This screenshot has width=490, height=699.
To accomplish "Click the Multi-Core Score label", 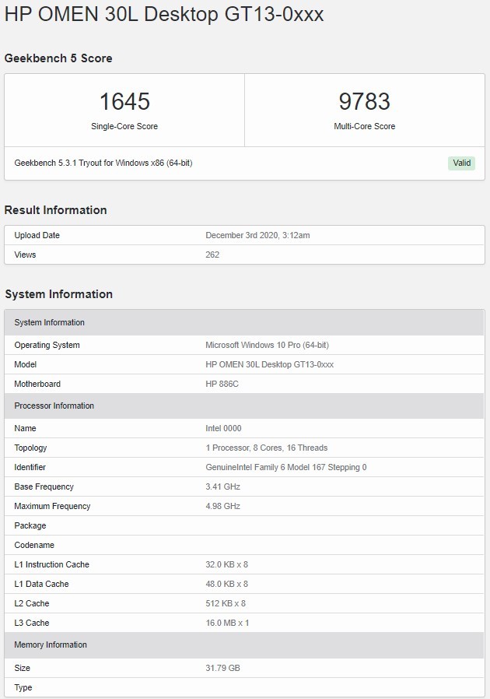I will coord(364,126).
